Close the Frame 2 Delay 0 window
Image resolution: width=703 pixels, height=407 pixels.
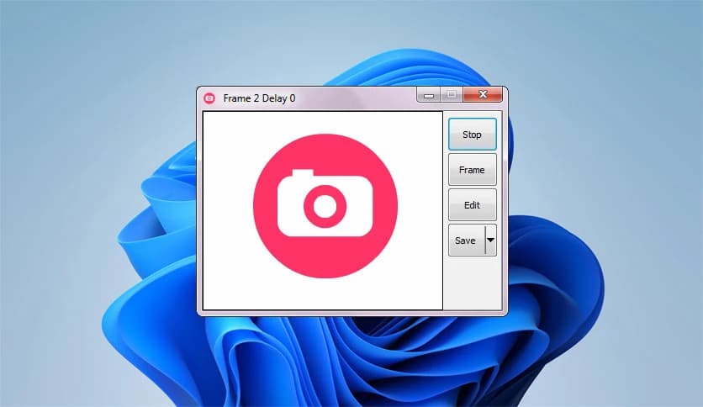click(x=483, y=94)
